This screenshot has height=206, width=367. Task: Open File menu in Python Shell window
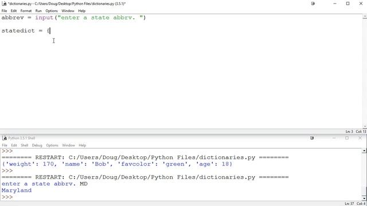point(5,145)
